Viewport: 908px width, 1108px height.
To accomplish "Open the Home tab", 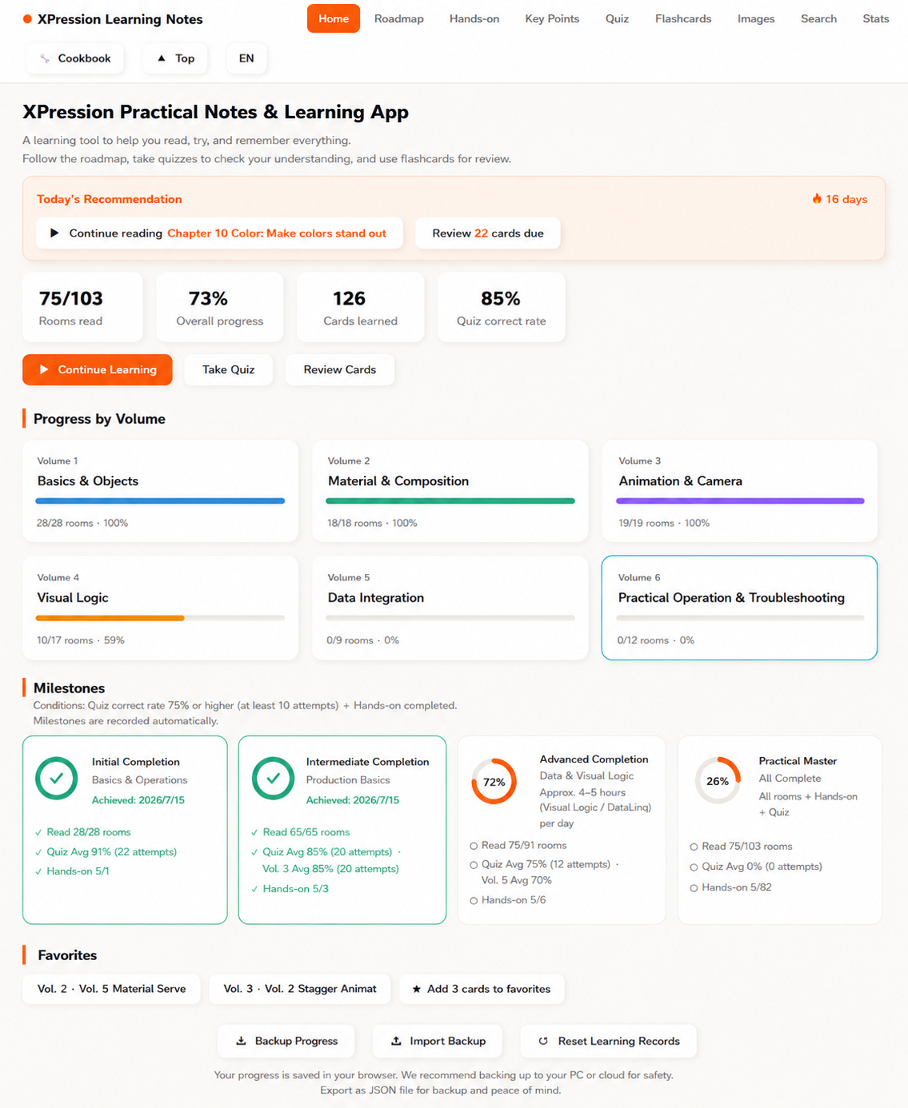I will (334, 19).
